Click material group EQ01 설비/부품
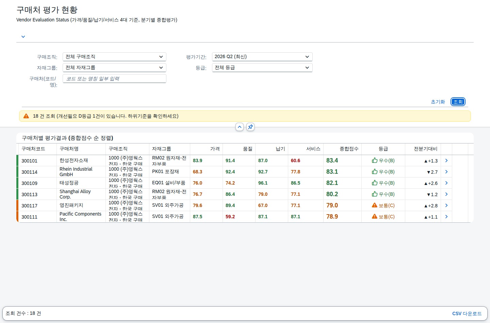This screenshot has width=490, height=323. (x=168, y=183)
